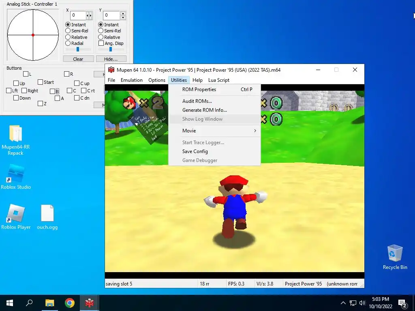Click the Y value input field
The height and width of the screenshot is (311, 415).
tap(111, 15)
